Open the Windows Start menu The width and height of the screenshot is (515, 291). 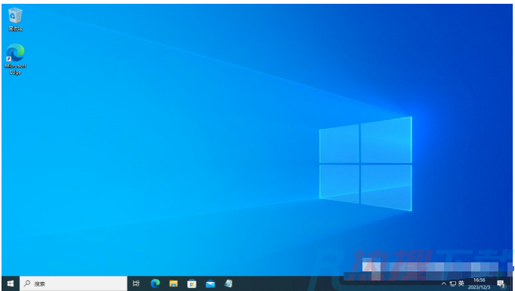pos(10,283)
